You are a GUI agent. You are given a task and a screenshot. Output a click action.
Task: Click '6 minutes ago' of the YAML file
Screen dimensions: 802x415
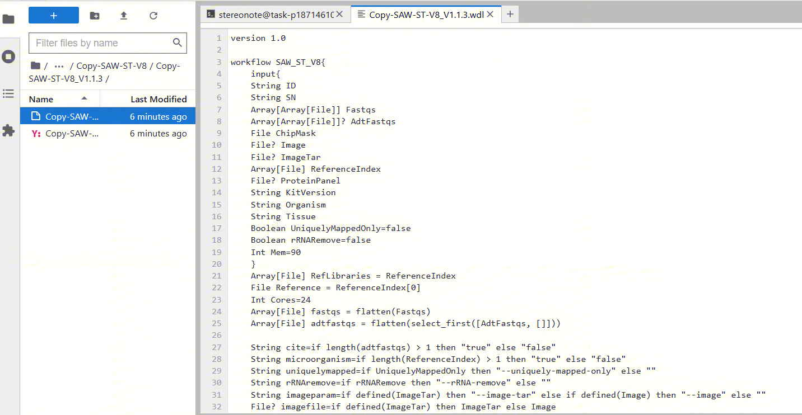pyautogui.click(x=158, y=134)
